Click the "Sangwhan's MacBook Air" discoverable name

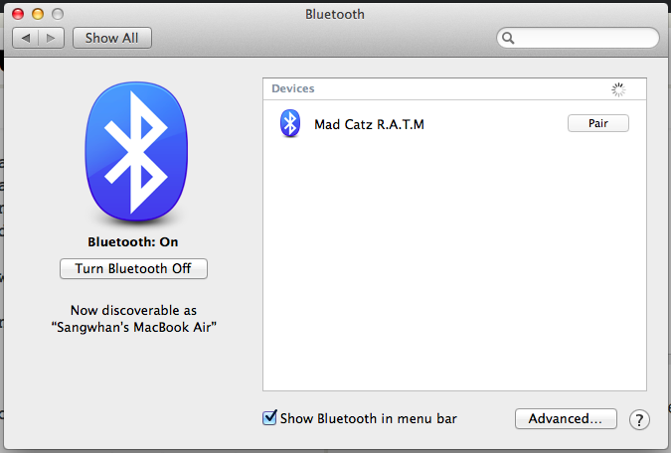[134, 327]
